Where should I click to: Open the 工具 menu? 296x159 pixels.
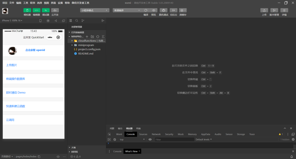click(25, 3)
